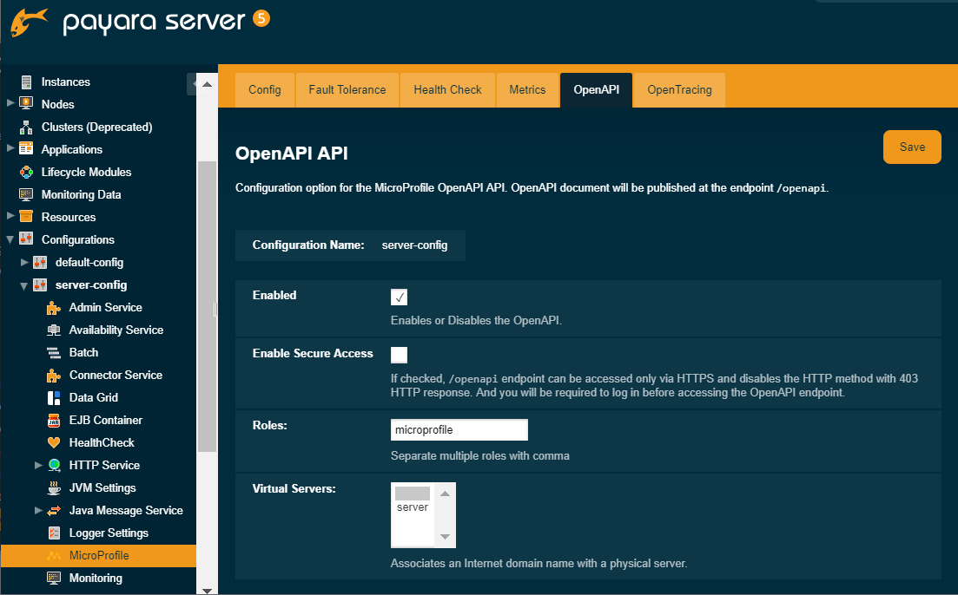Open the Health Check tab
Viewport: 958px width, 595px height.
pyautogui.click(x=447, y=89)
